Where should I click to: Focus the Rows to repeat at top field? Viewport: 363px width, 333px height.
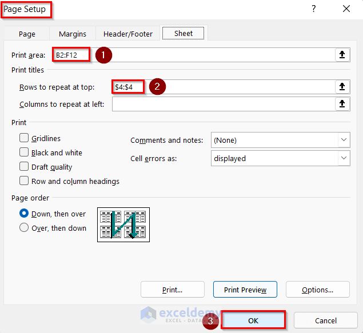[224, 87]
